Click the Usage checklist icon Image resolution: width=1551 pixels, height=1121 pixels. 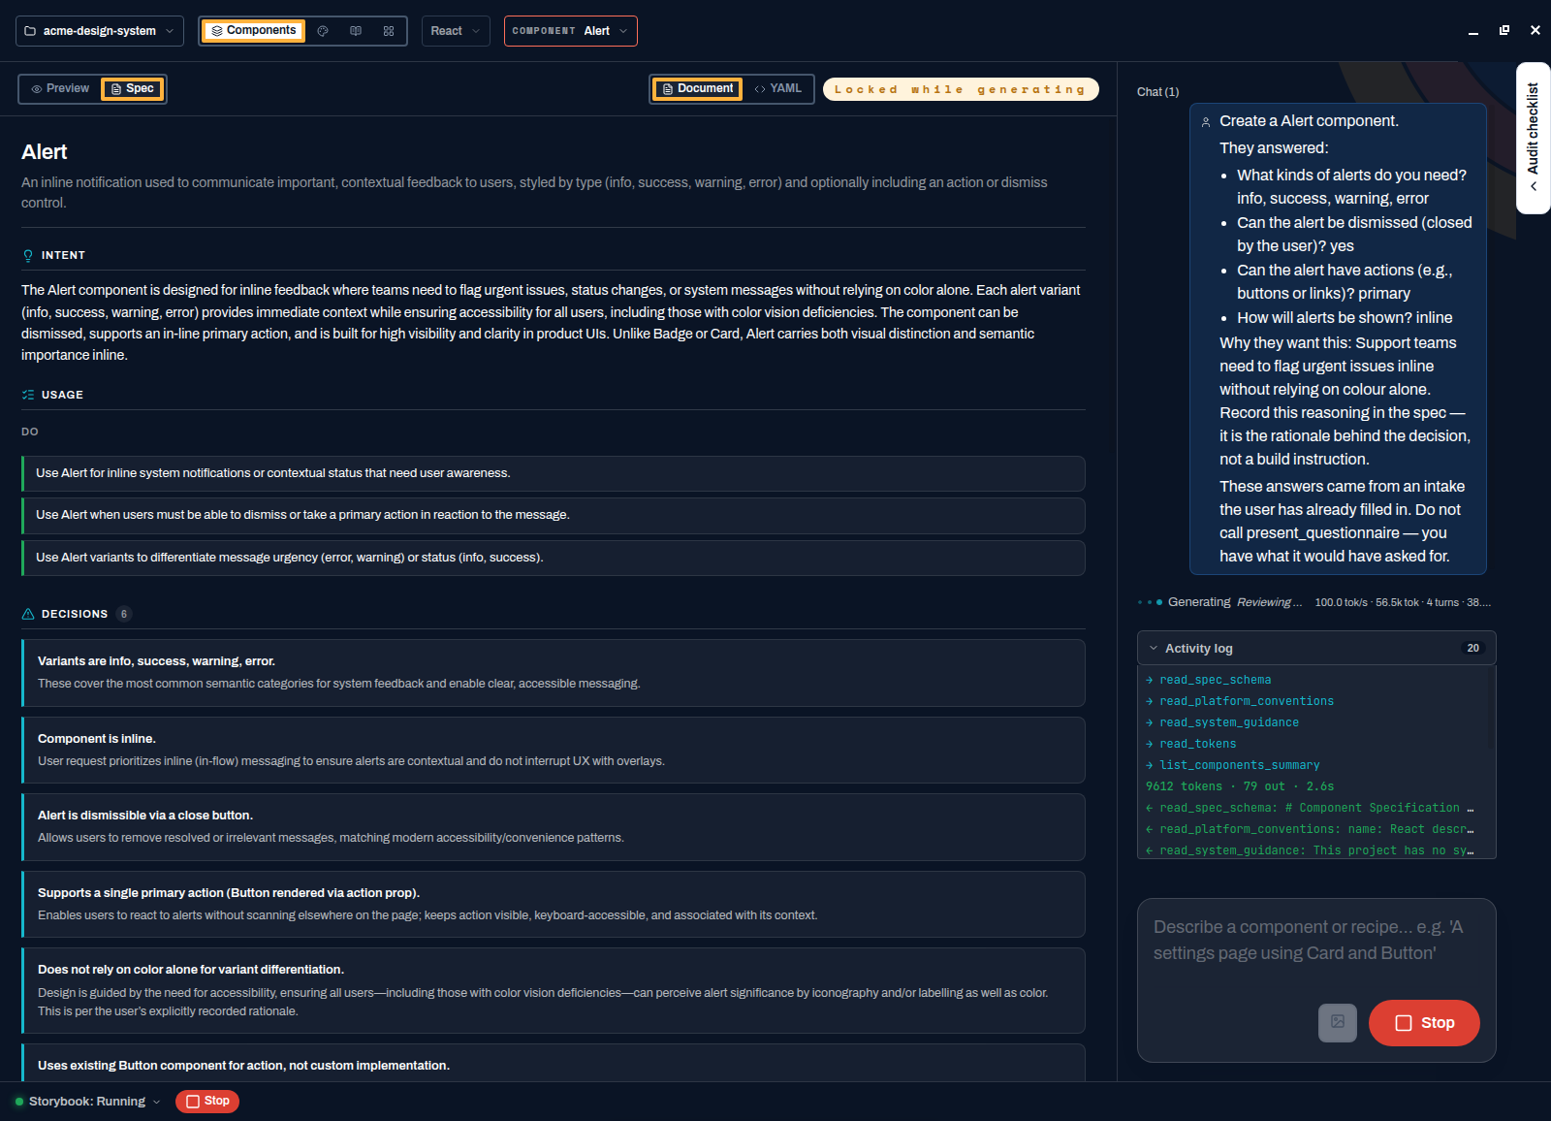(x=28, y=395)
